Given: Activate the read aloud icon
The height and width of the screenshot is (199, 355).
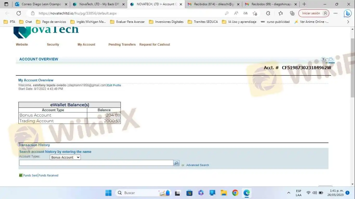Looking at the screenshot, I should click(236, 13).
